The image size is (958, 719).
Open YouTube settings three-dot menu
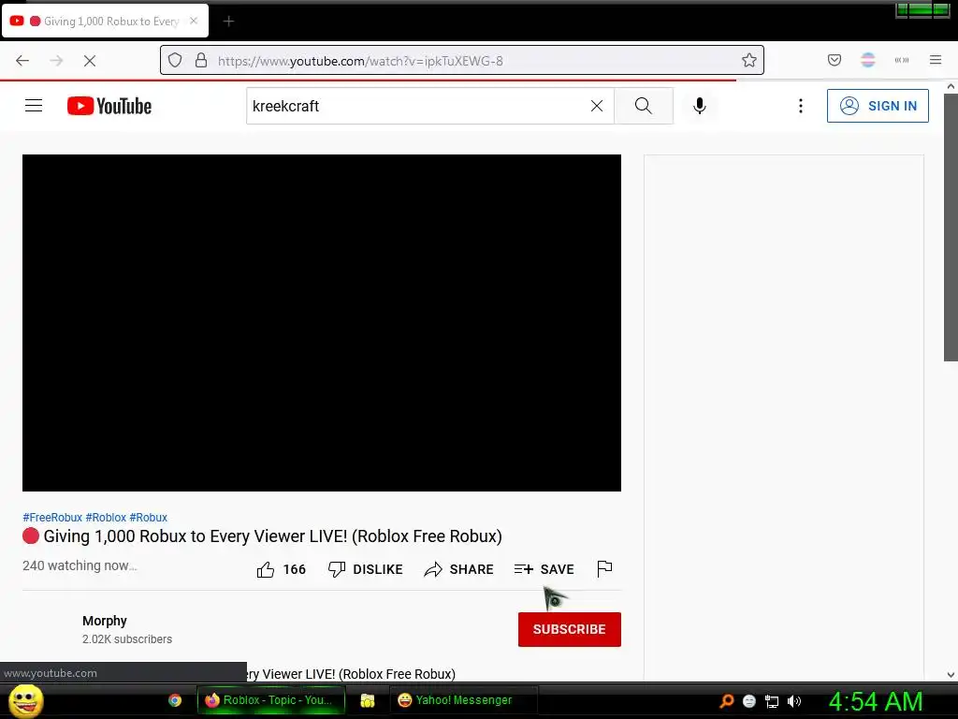click(801, 106)
